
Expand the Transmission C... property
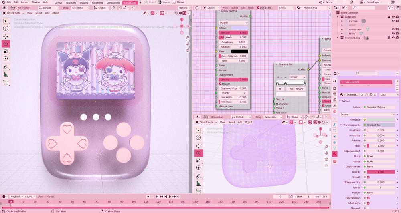[341, 125]
